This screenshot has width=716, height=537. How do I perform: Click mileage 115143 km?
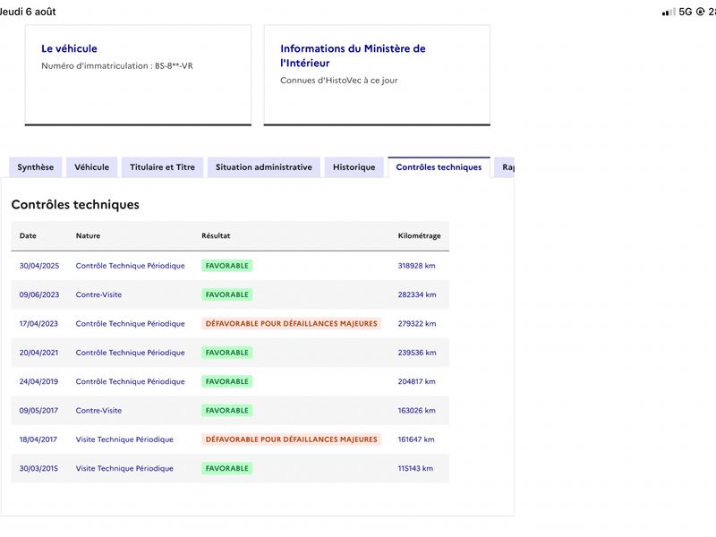(415, 468)
